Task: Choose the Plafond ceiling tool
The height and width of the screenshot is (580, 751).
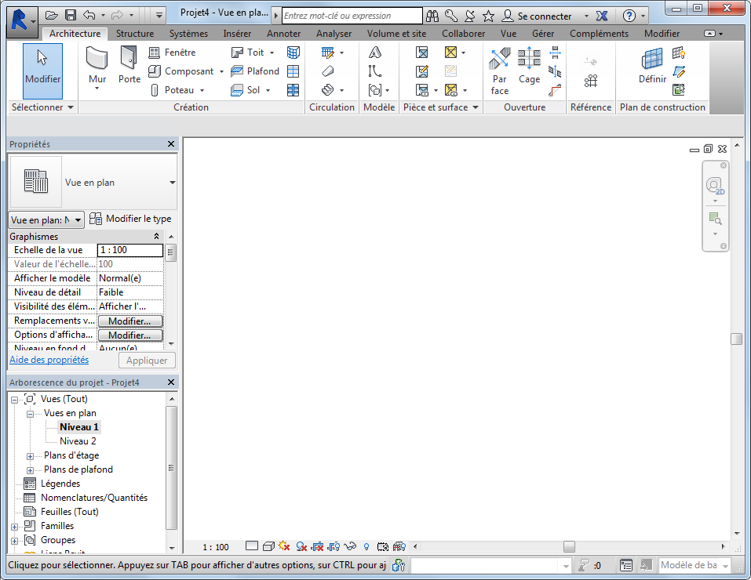Action: pyautogui.click(x=255, y=71)
